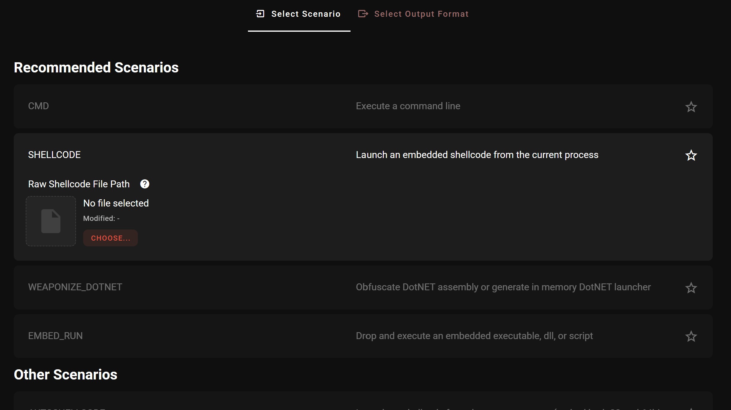Open the Select Scenario tab
The height and width of the screenshot is (410, 731).
click(305, 14)
